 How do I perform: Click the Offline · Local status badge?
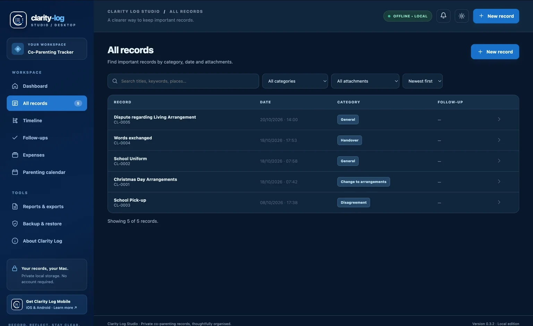click(408, 16)
